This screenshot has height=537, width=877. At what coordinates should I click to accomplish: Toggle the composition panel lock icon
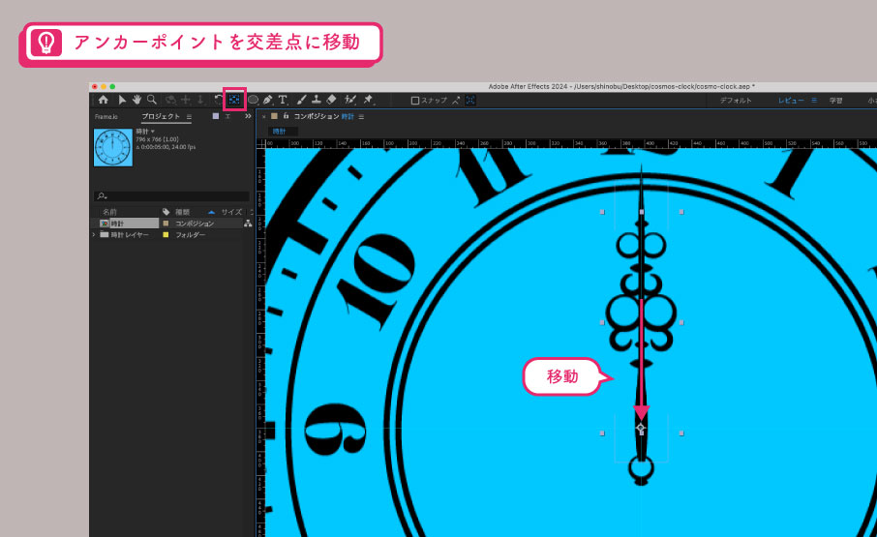click(286, 116)
